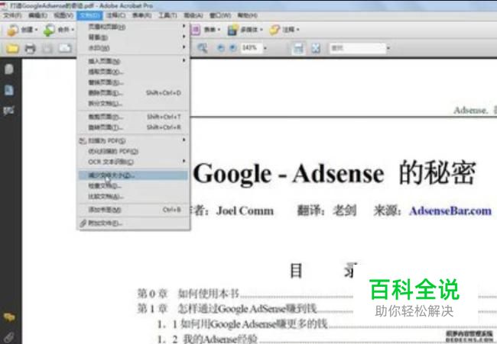Select the Marquee Zoom magnifier tool
Image resolution: width=497 pixels, height=344 pixels.
coord(202,48)
